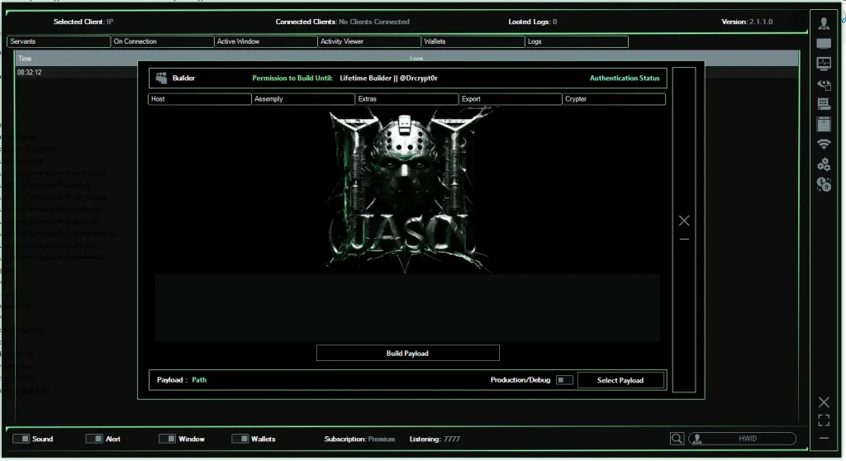Switch to the Active Window tab
Viewport: 846px width, 461px height.
pyautogui.click(x=265, y=41)
